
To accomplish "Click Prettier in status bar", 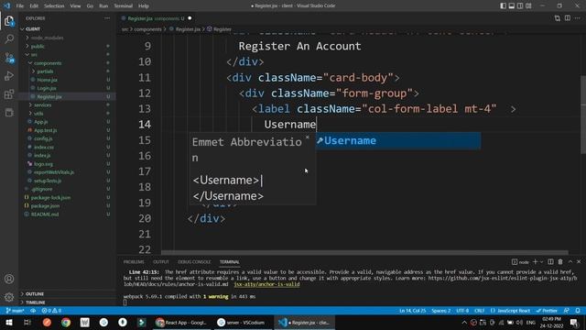I will [547, 311].
